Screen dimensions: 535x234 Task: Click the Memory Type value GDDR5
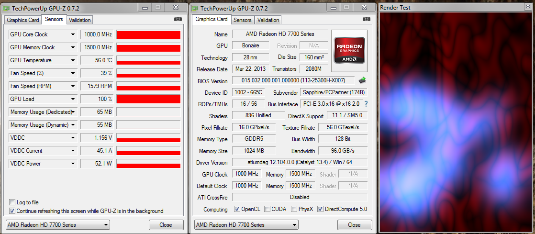point(254,139)
